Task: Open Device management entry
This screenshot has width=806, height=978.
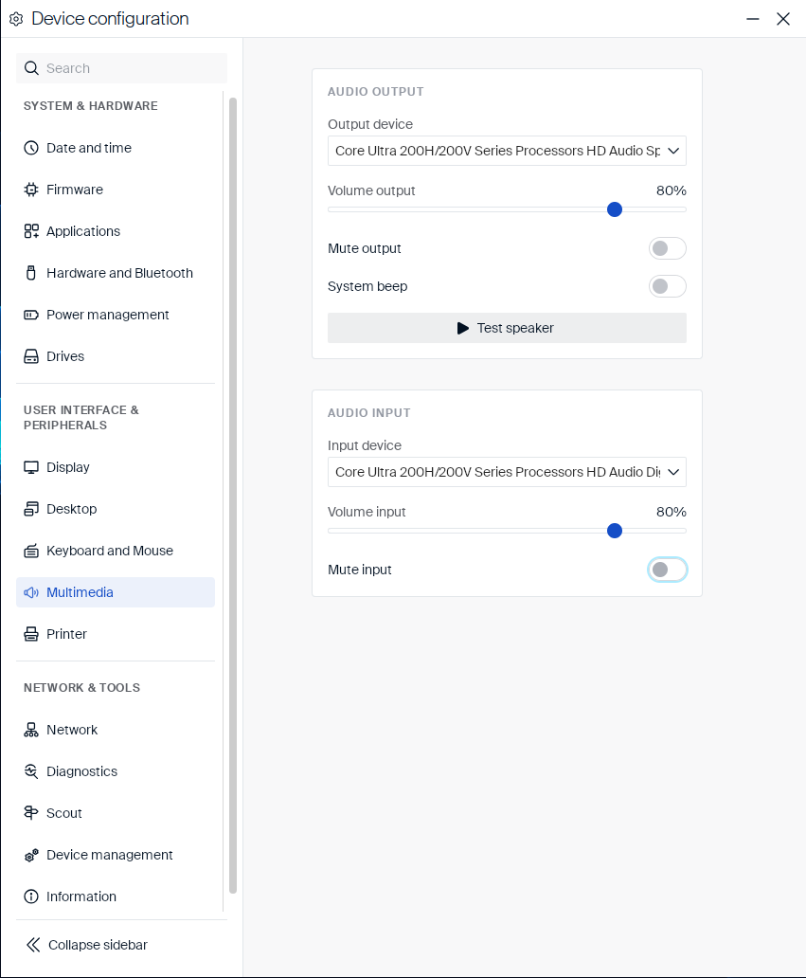Action: (116, 855)
